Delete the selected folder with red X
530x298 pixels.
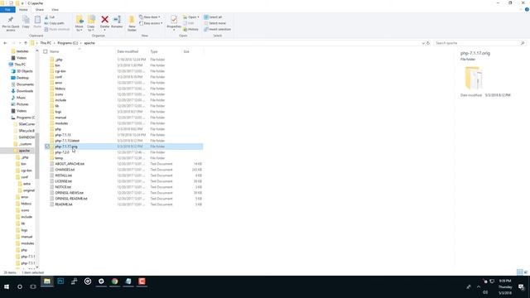pos(105,20)
